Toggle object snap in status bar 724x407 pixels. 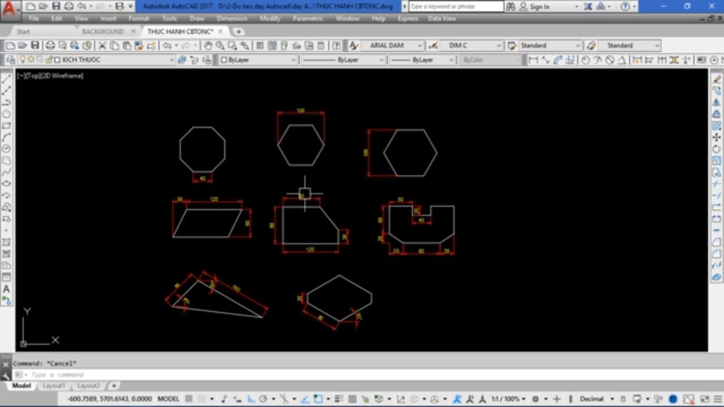click(318, 399)
